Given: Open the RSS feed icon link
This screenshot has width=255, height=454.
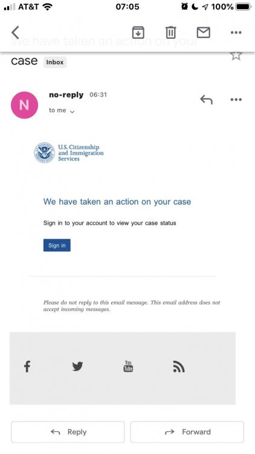Looking at the screenshot, I should [179, 367].
